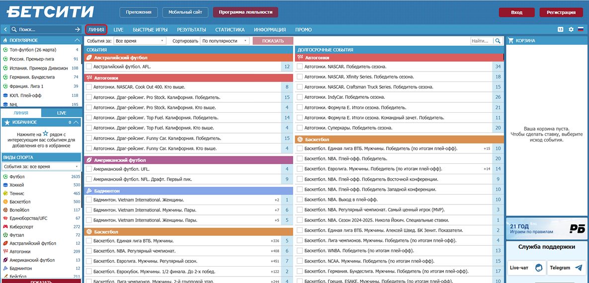Click the Telegram support icon
The width and height of the screenshot is (589, 283).
[x=578, y=268]
